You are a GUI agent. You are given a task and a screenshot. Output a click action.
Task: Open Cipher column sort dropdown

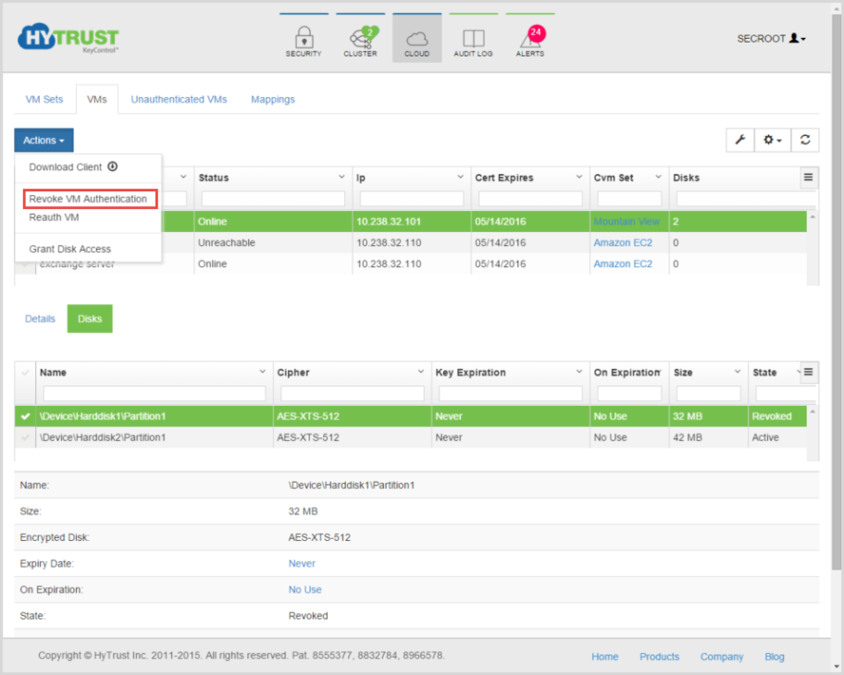[x=420, y=371]
